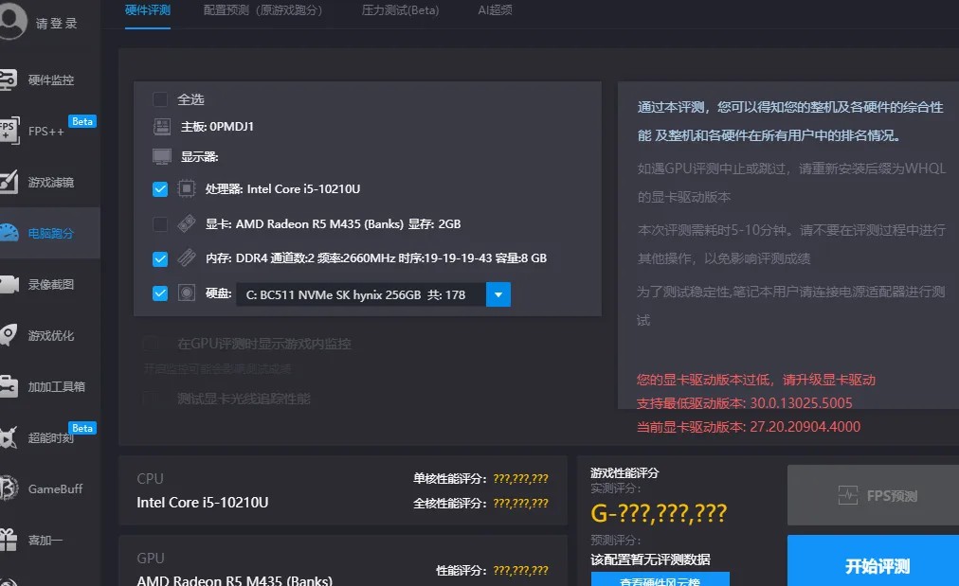Click the 硬盘 disk icon
Screen dimensions: 959x586
tap(187, 293)
